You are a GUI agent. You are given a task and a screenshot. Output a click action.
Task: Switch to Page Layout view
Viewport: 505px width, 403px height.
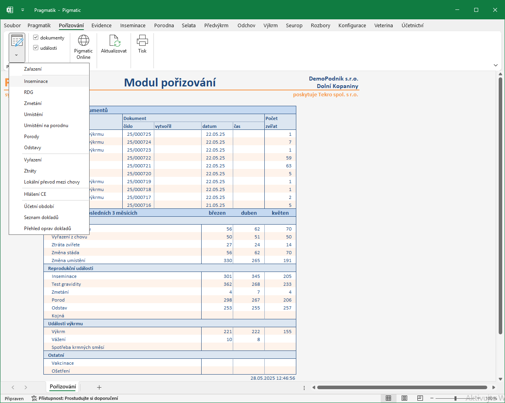404,398
